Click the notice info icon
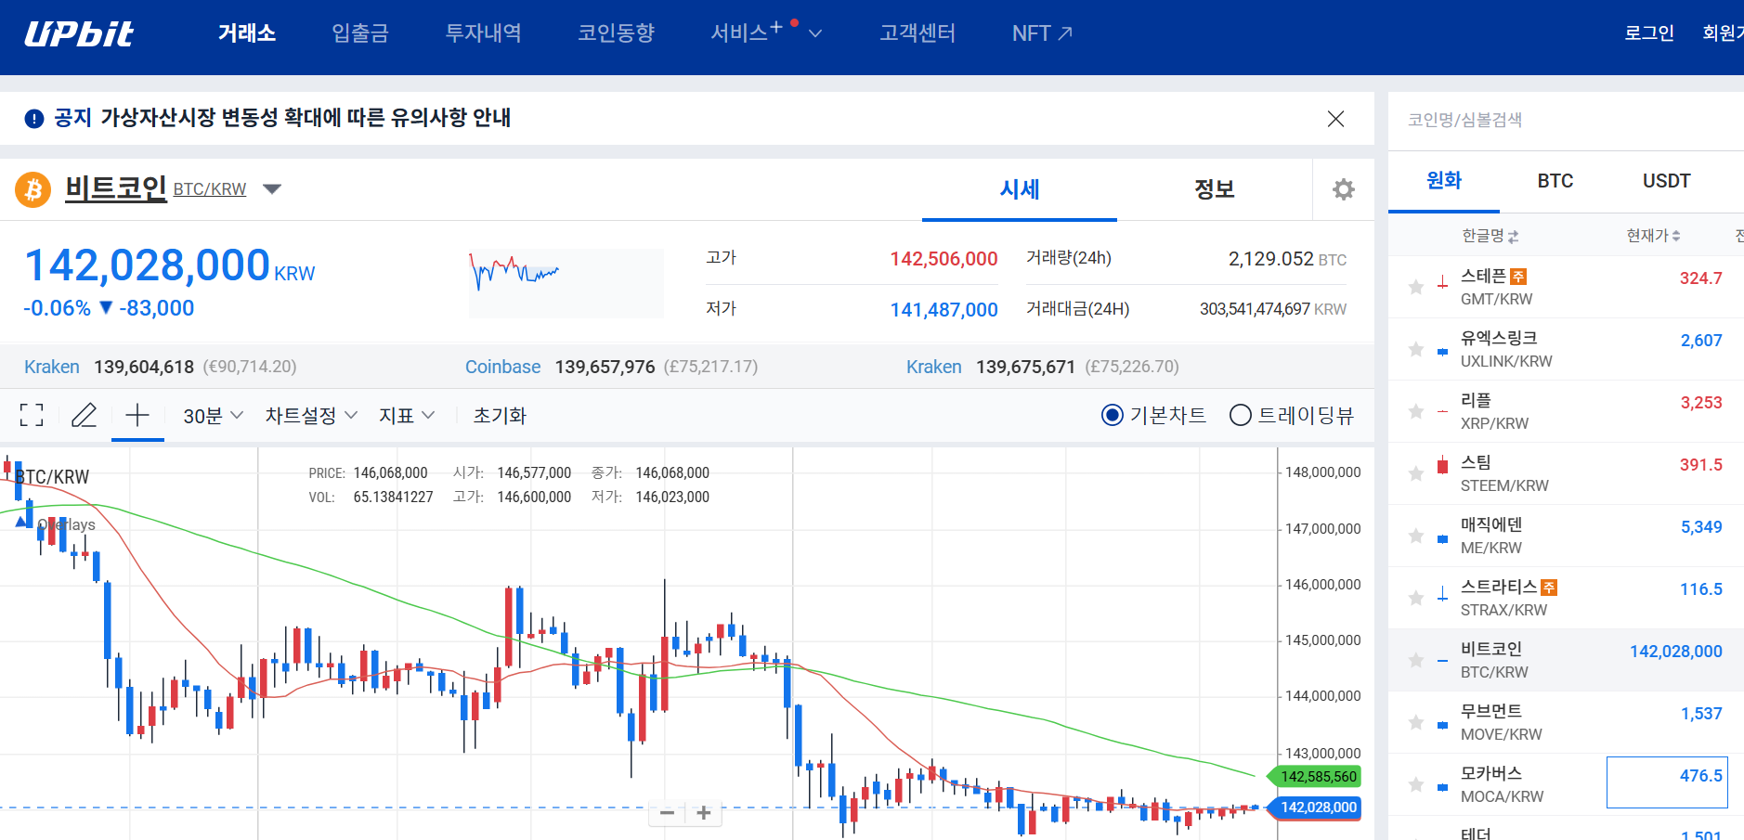The height and width of the screenshot is (840, 1744). point(34,119)
